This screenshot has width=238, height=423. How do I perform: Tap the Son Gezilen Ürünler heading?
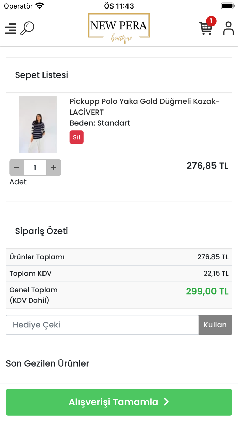click(x=48, y=363)
